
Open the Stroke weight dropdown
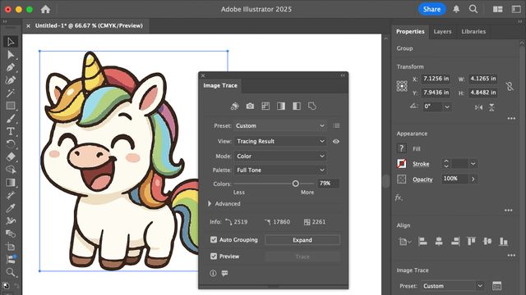point(473,164)
